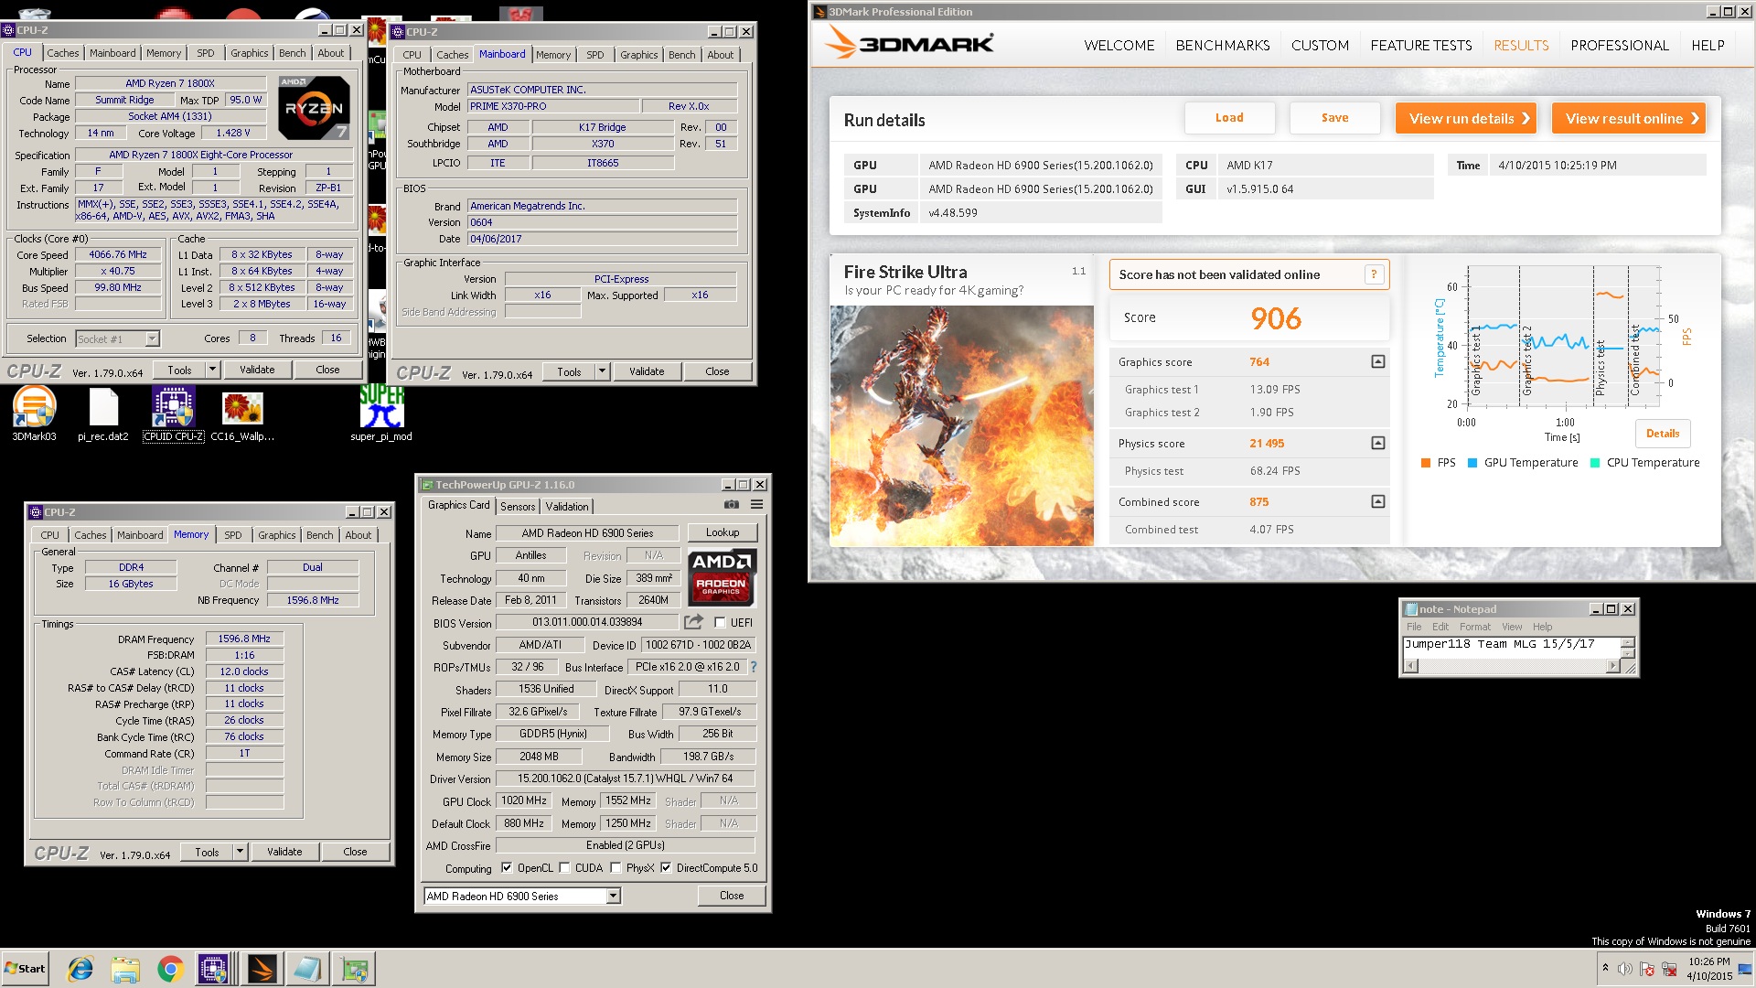Toggle the DirectCompute 5.0 checkbox

tap(666, 868)
